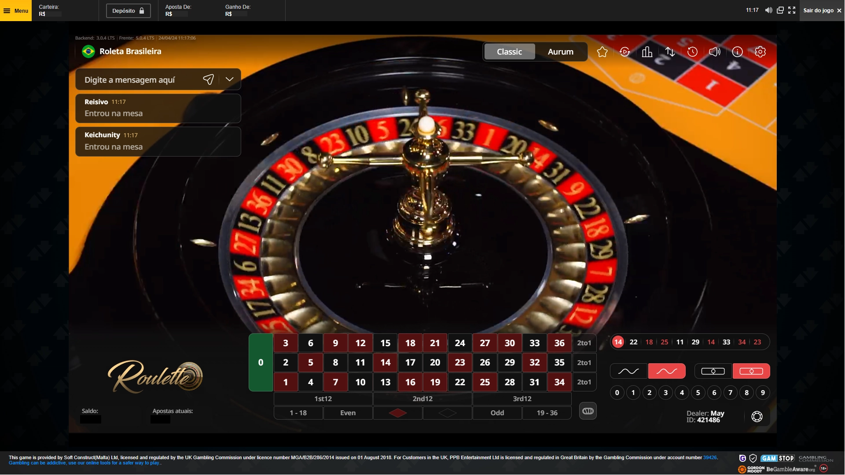Click the bottom row 2to1 column bet
Image resolution: width=845 pixels, height=475 pixels.
tap(584, 382)
